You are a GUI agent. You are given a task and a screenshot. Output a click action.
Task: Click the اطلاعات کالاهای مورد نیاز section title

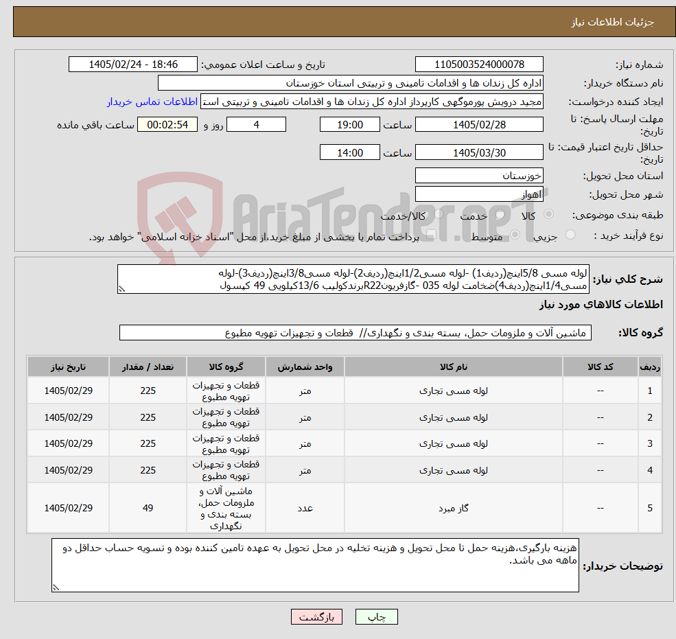click(601, 305)
